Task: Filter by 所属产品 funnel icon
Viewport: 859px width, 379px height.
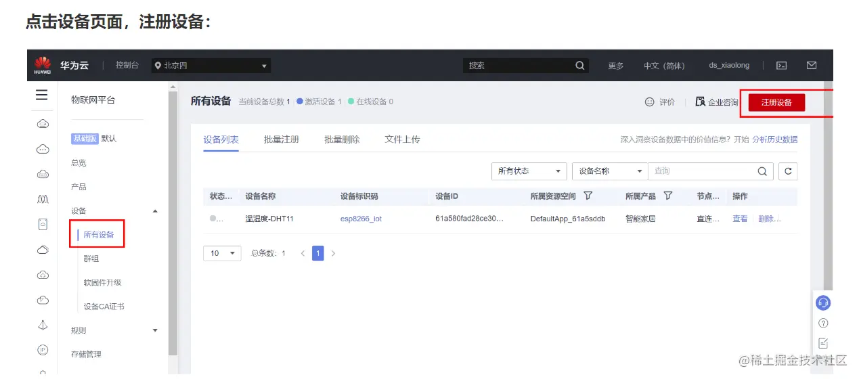Action: pos(668,196)
